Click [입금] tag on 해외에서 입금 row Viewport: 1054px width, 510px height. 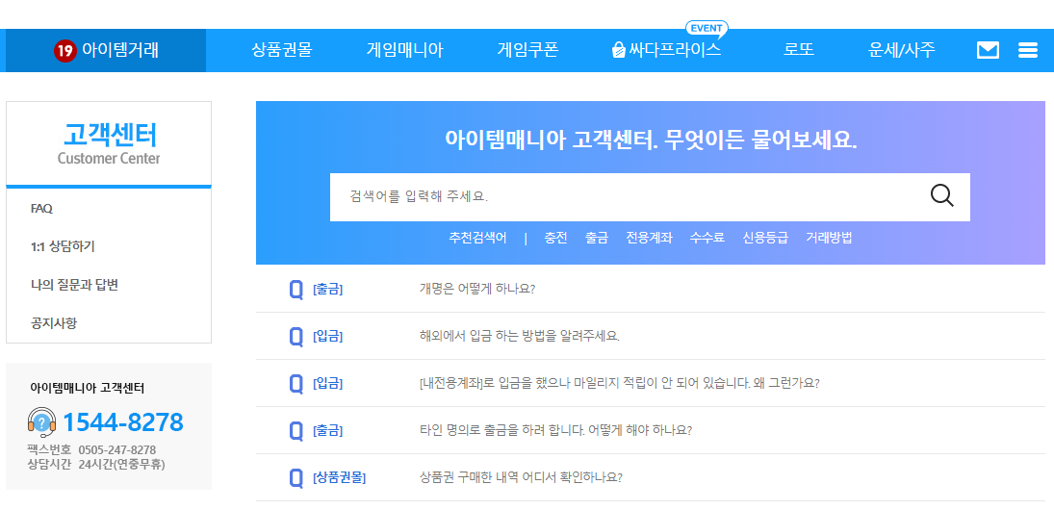[328, 337]
